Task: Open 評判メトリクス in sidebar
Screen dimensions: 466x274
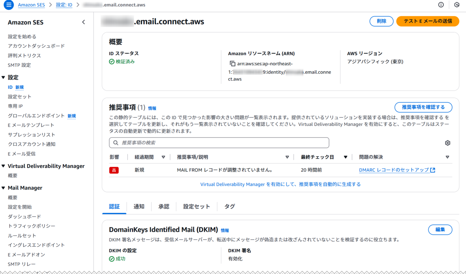Action: pyautogui.click(x=24, y=56)
